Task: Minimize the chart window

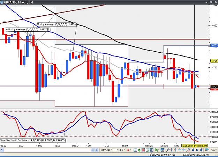Action: pyautogui.click(x=207, y=2)
